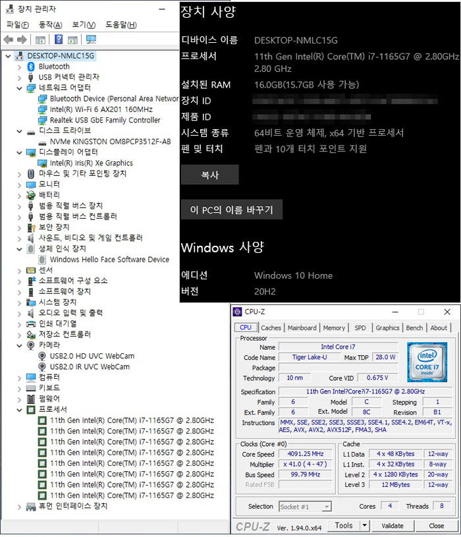
Task: Collapse the 네트워크 어댑터 category
Action: coord(18,88)
